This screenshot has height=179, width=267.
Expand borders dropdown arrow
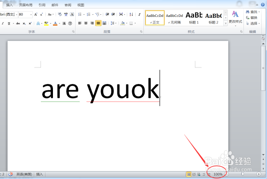135,24
